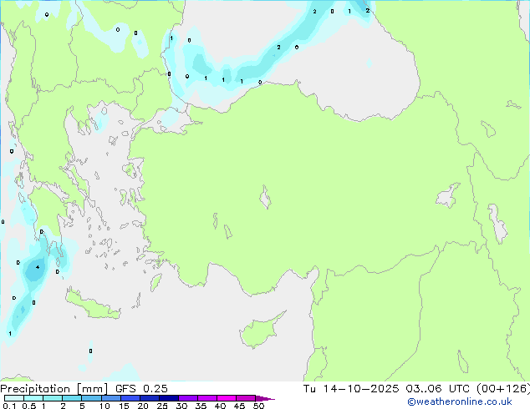Viewport: 530px width, 409px height.
Task: Pick the 25–30 mm navy legend segment
Action: (x=169, y=398)
